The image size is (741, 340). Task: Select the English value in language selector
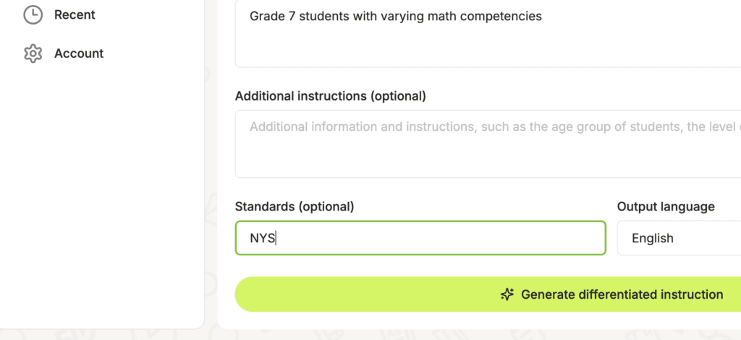[x=653, y=239]
